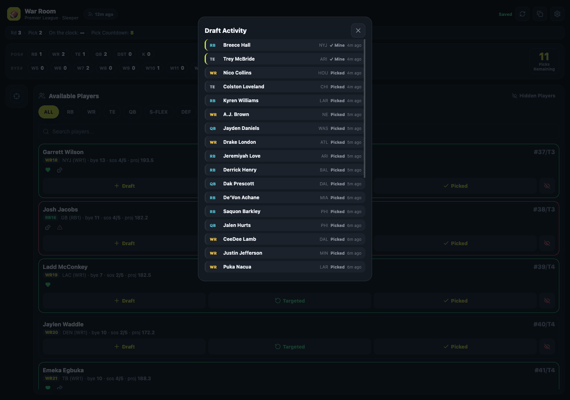The image size is (570, 400).
Task: Toggle Hidden Players view
Action: 534,96
